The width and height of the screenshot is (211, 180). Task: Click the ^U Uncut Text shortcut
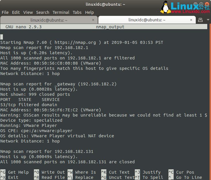(118, 177)
